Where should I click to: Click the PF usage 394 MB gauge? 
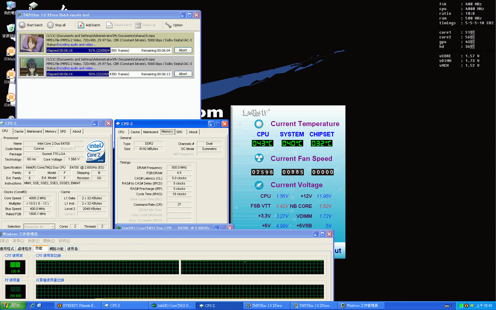pyautogui.click(x=15, y=292)
